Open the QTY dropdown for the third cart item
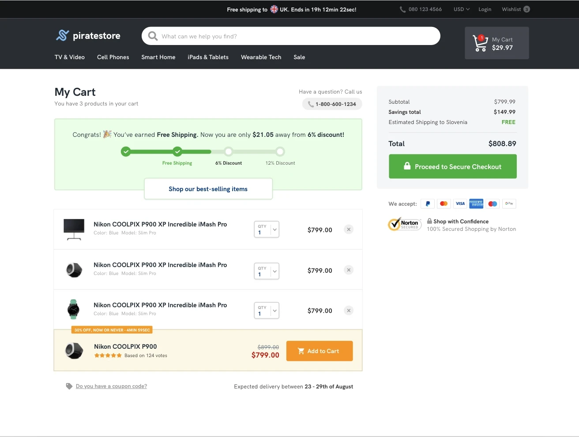This screenshot has width=579, height=437. click(x=267, y=310)
